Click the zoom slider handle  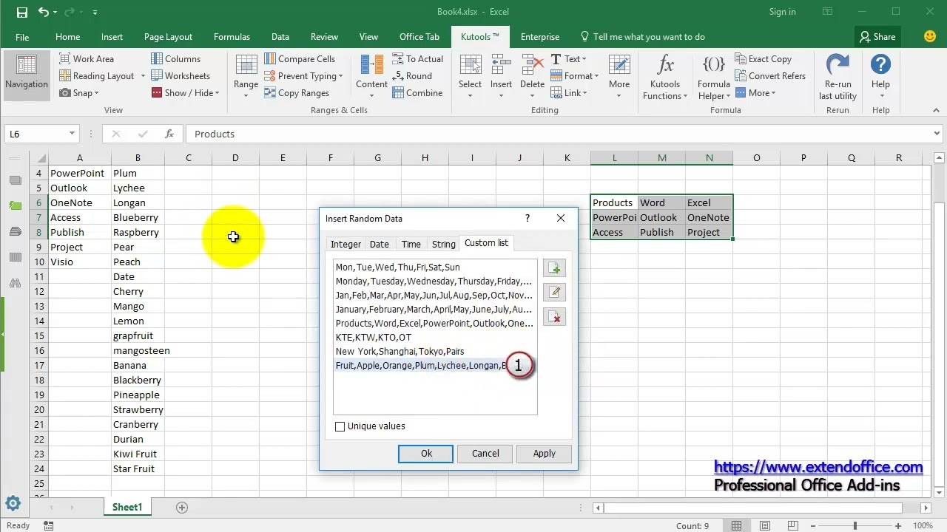855,526
